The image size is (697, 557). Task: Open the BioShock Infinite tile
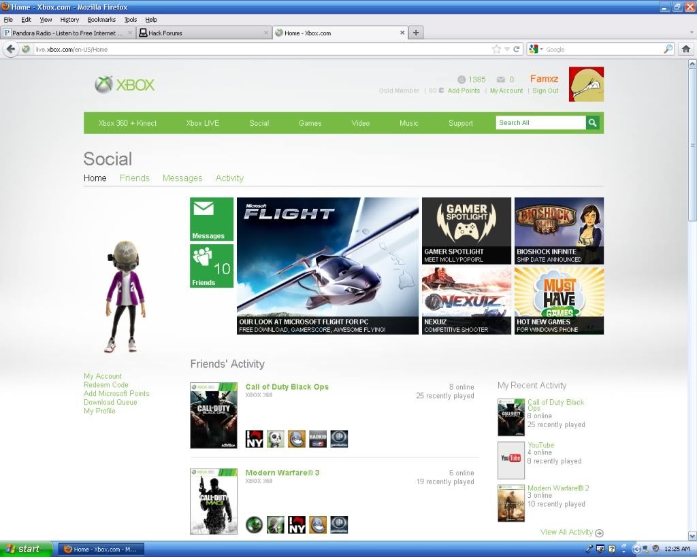(x=559, y=231)
